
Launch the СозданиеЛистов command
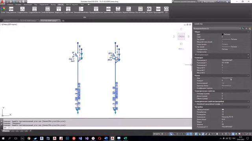pos(34,9)
